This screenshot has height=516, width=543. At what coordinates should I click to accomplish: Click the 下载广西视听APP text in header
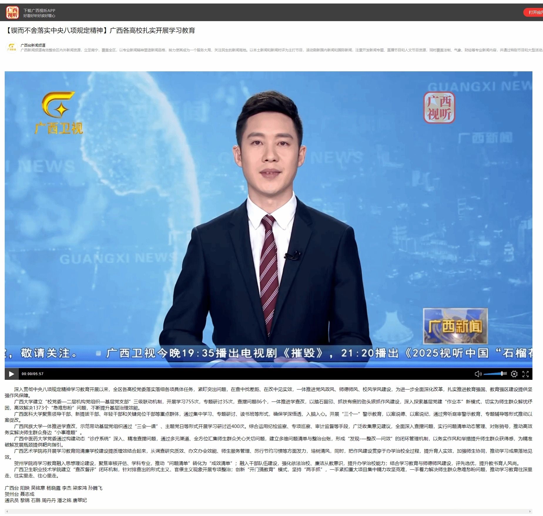[x=39, y=11]
